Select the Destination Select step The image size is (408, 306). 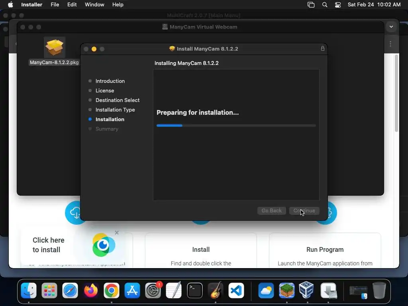(118, 100)
